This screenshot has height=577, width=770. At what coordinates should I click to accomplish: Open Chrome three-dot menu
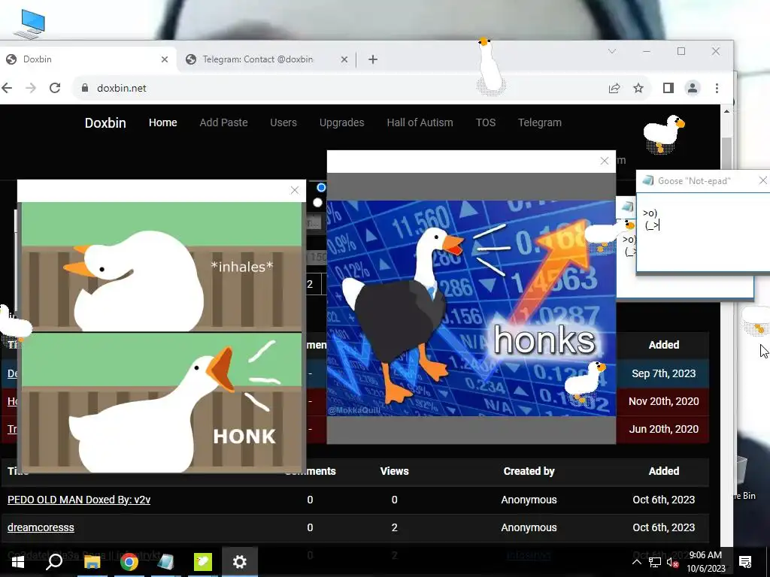[717, 89]
